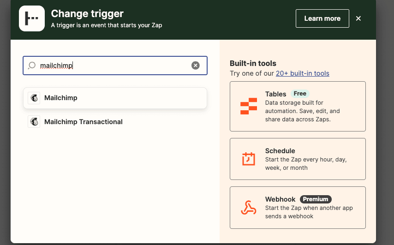Click the Schedule description text

click(x=306, y=164)
